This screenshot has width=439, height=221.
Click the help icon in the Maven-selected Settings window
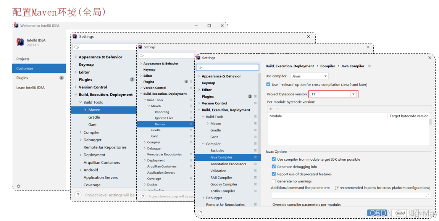[78, 195]
